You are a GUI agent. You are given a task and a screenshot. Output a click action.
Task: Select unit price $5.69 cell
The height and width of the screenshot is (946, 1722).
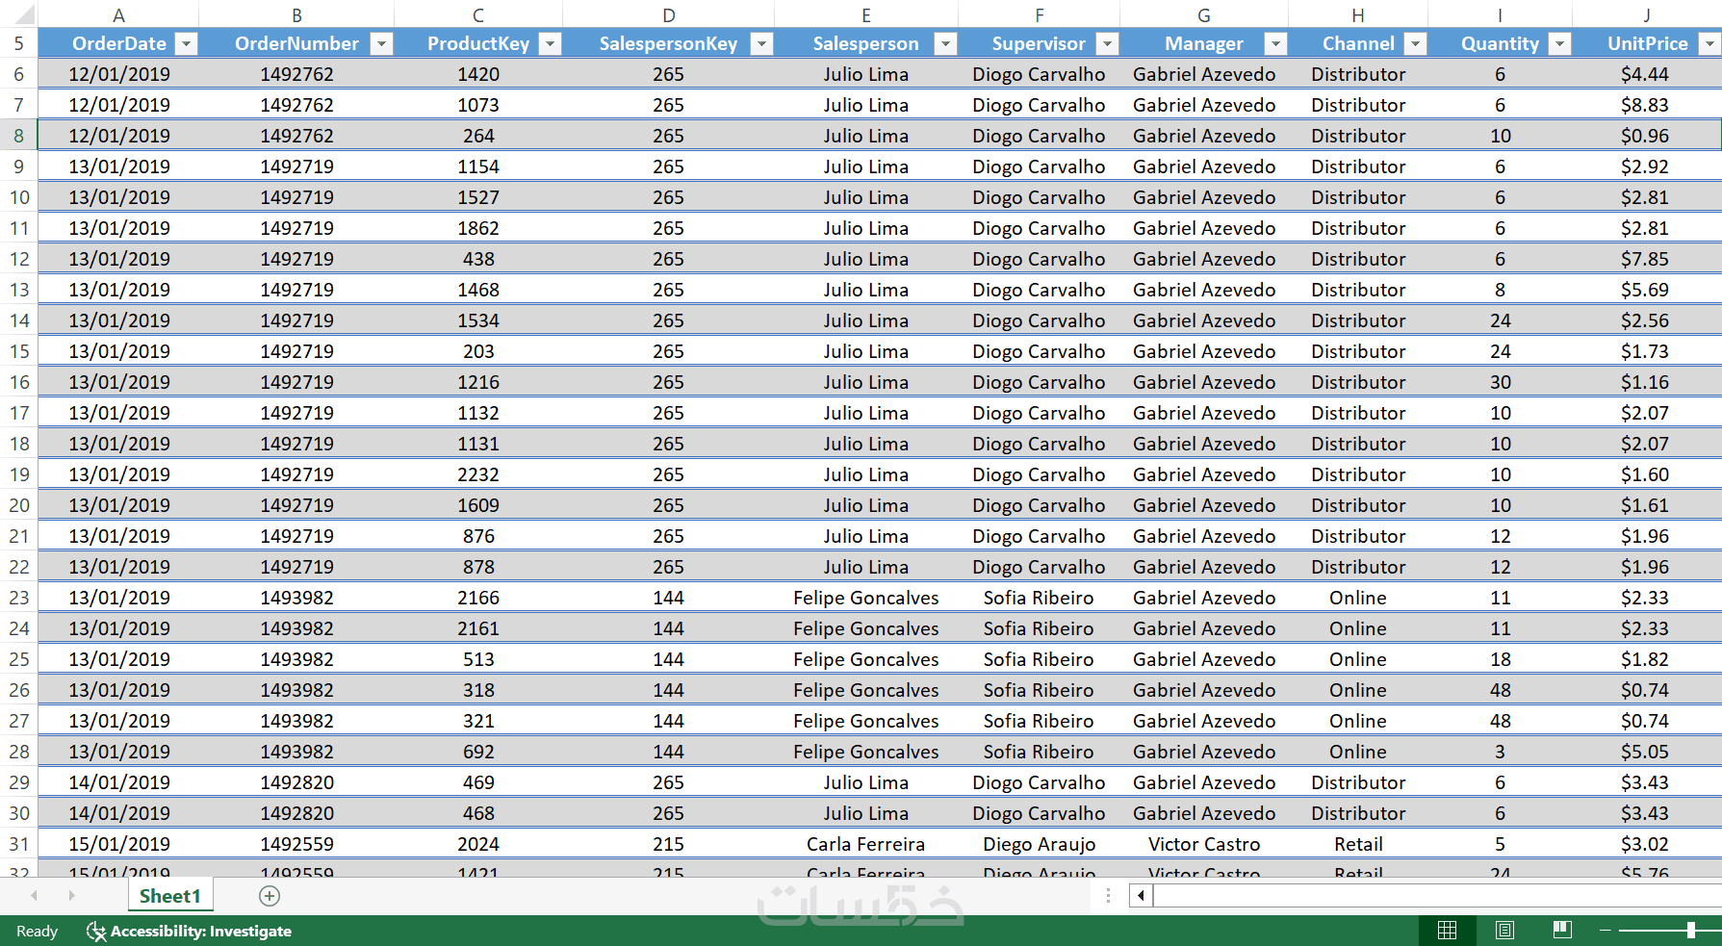tap(1645, 290)
